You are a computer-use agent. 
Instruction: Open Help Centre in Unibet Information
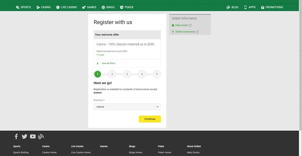tap(181, 25)
